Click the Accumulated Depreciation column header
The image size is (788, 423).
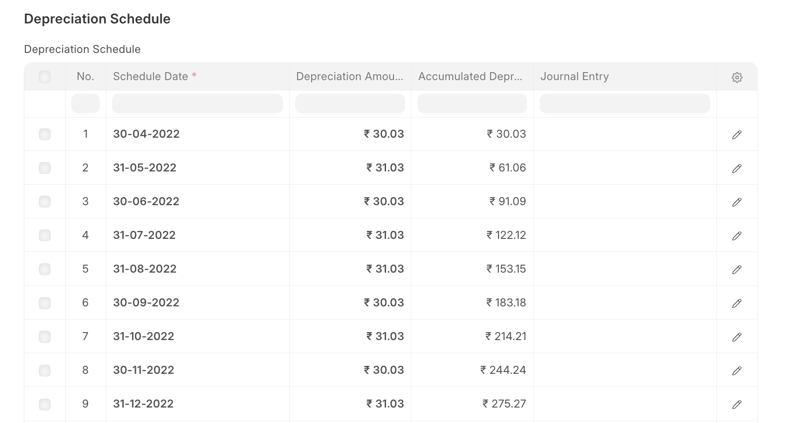[470, 77]
